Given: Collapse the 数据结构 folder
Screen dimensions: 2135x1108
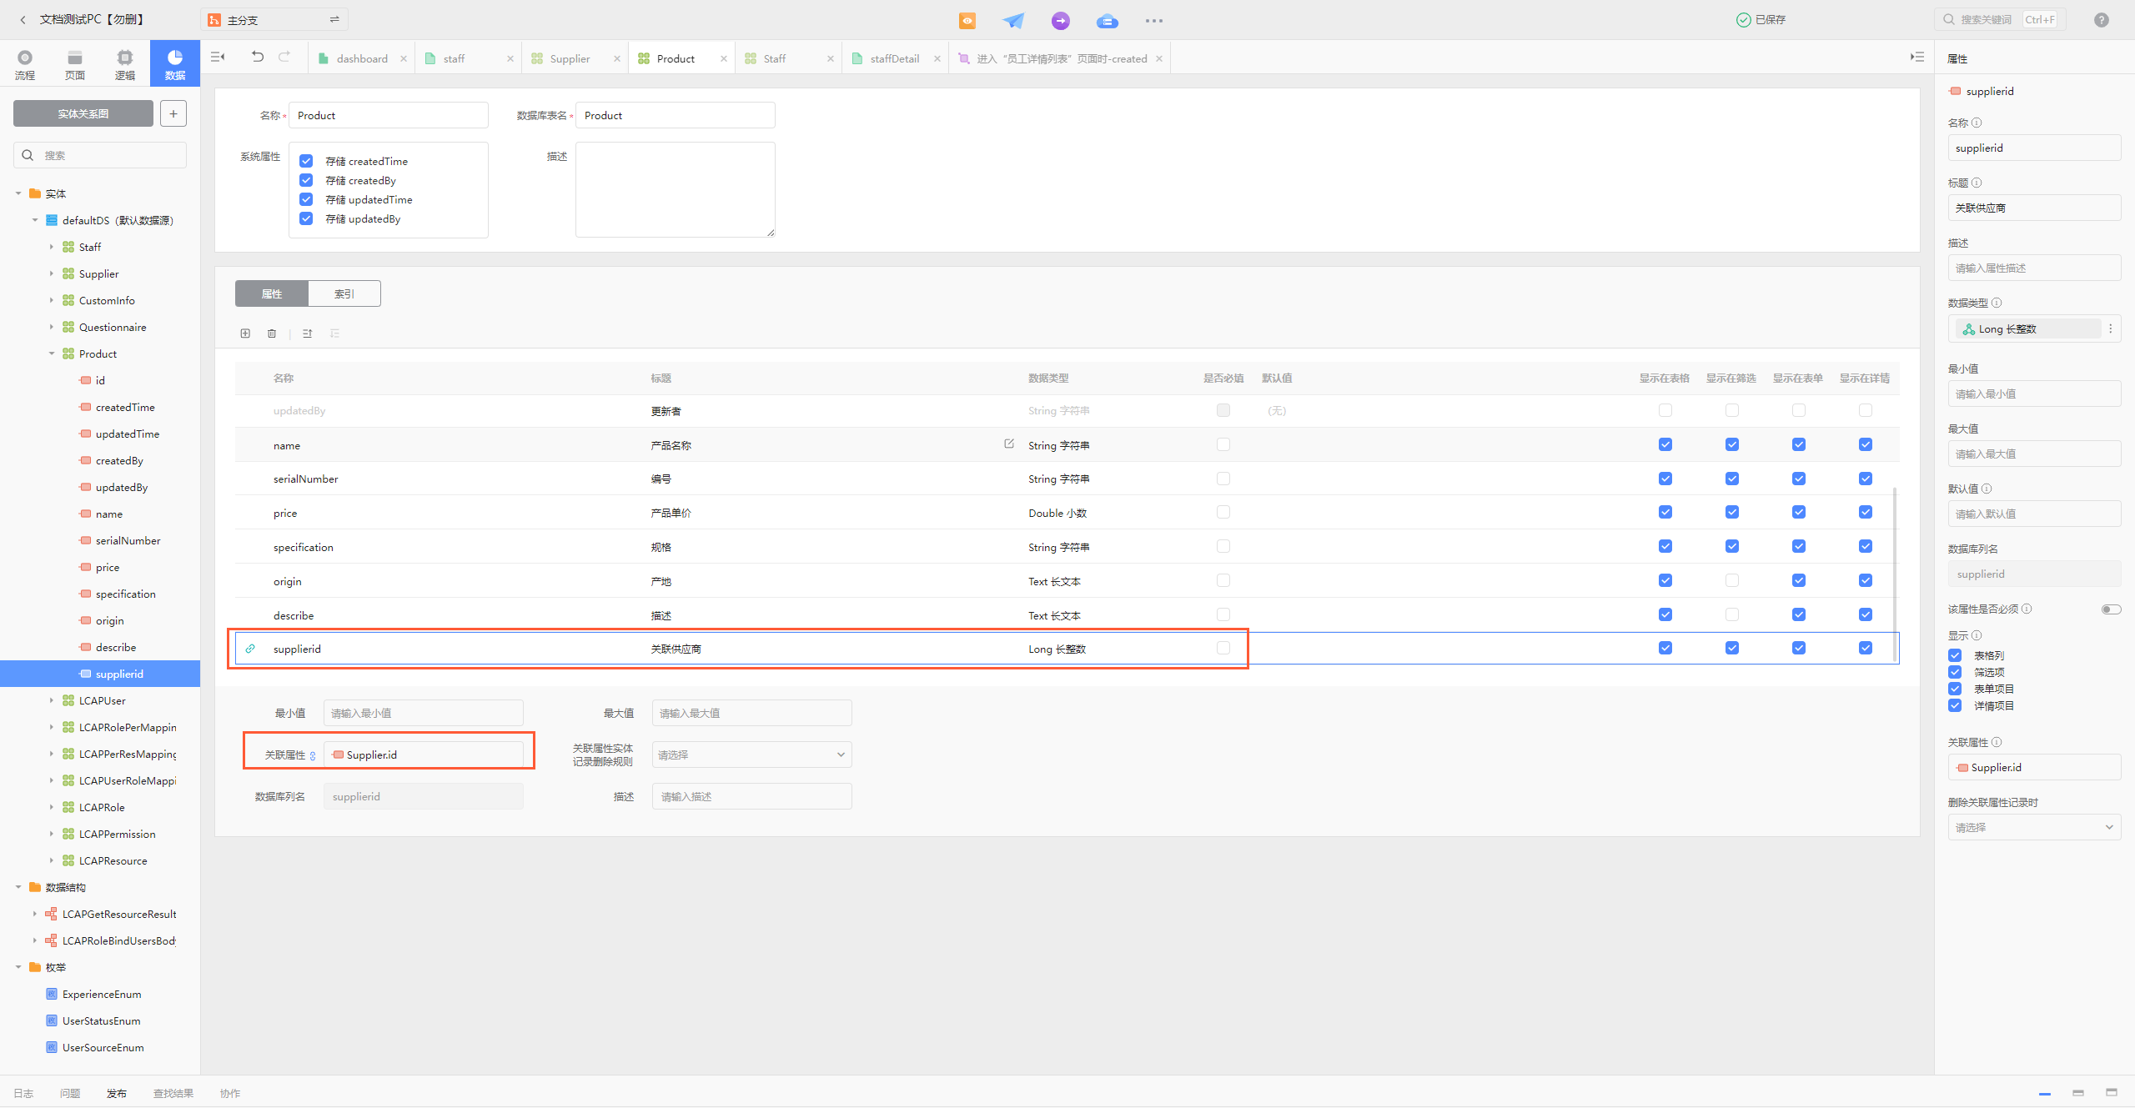Looking at the screenshot, I should click(x=18, y=887).
